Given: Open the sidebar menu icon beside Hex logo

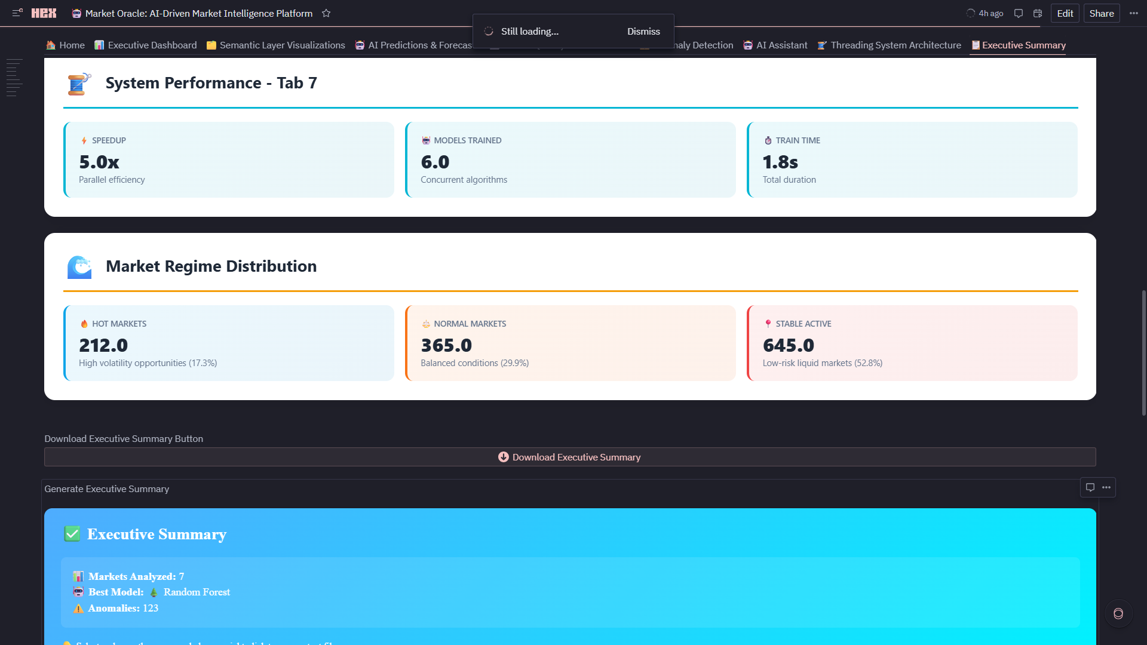Looking at the screenshot, I should click(x=17, y=13).
